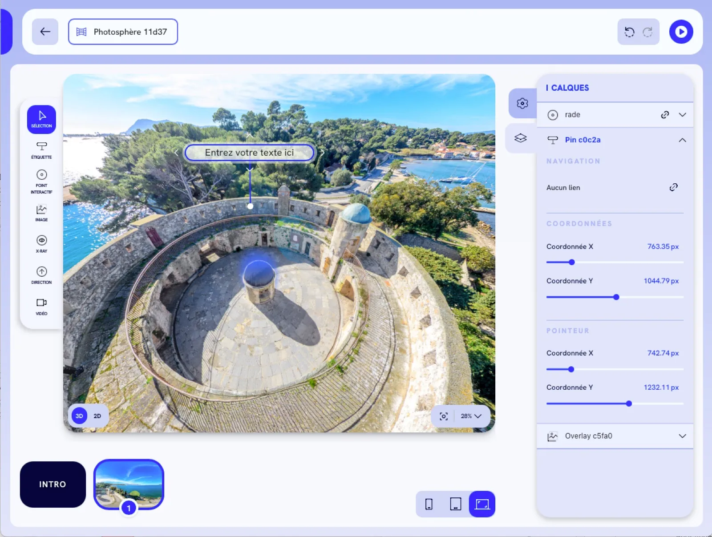This screenshot has width=712, height=537.
Task: Open the 28% zoom dropdown
Action: point(471,416)
